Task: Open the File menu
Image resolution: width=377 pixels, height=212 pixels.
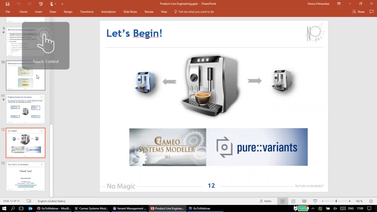Action: (x=8, y=12)
